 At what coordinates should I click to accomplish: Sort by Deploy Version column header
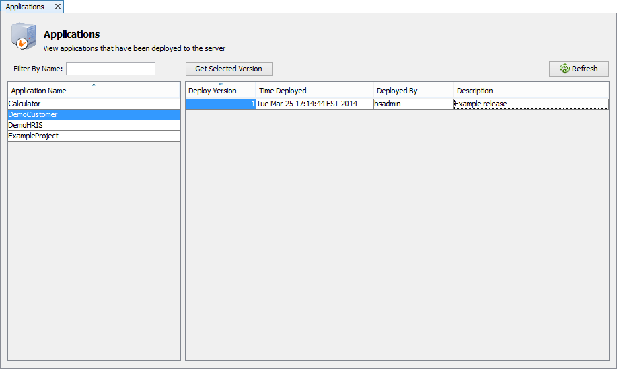(220, 91)
